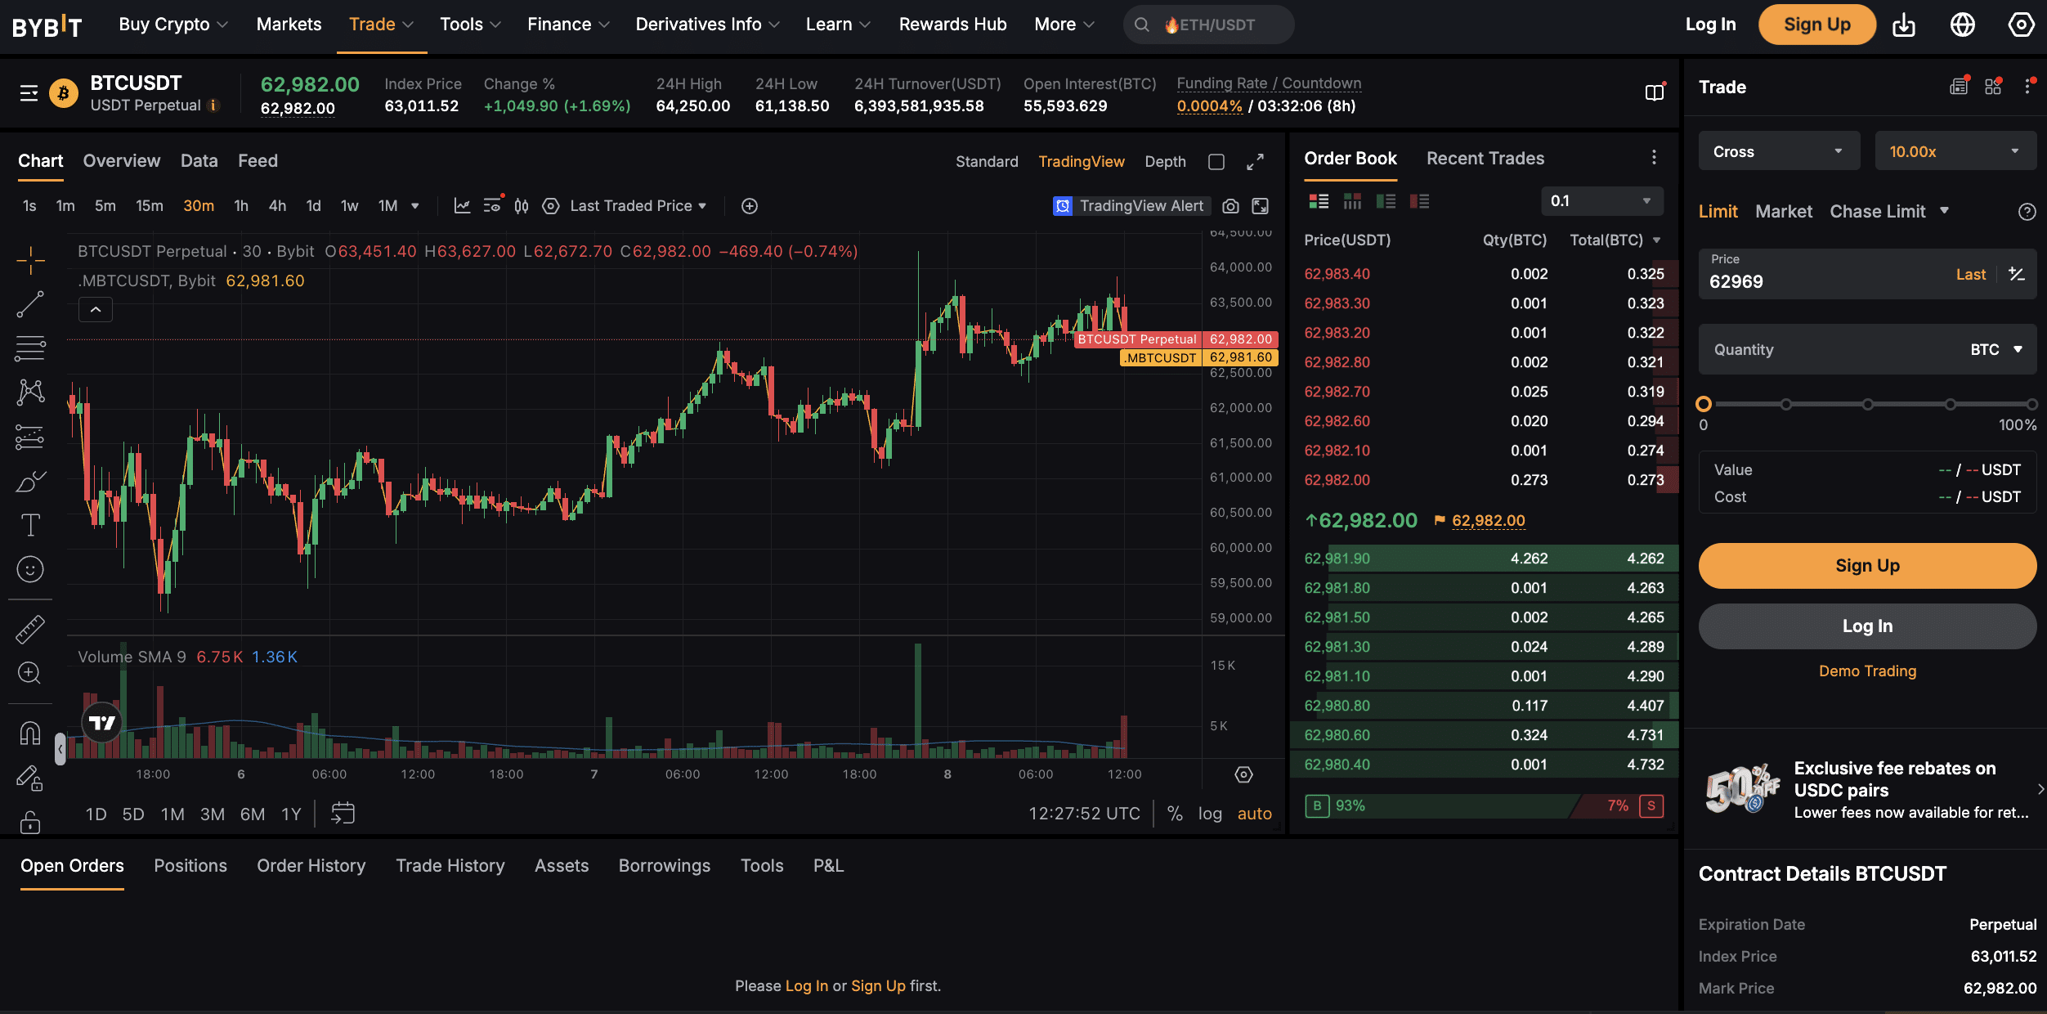Open the Last Traded Price dropdown
Screen dimensions: 2047x1014
coord(638,206)
